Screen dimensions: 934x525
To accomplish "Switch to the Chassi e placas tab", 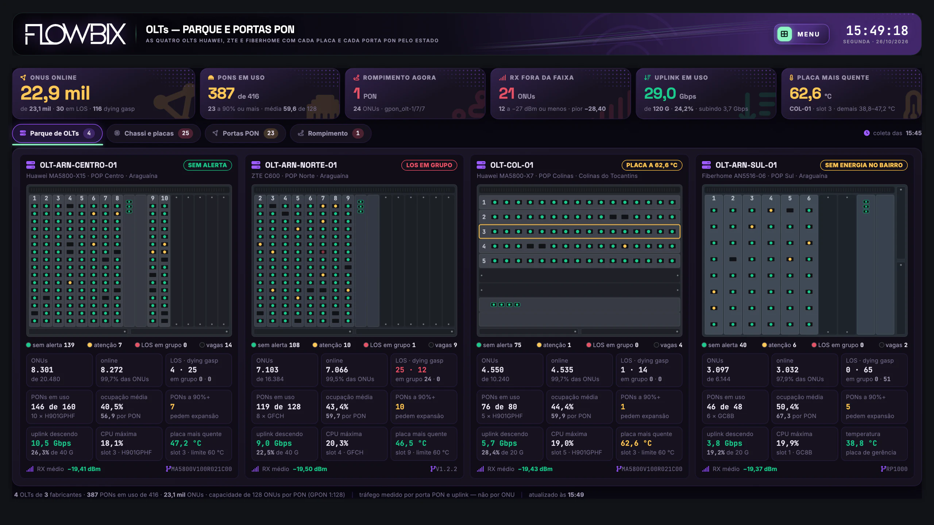I will (154, 133).
